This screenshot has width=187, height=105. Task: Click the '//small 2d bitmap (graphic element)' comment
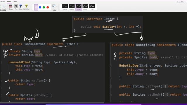click(74, 55)
